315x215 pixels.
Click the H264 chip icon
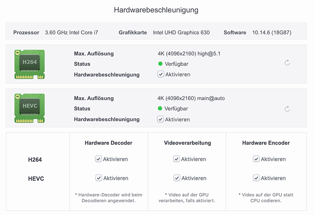(30, 64)
